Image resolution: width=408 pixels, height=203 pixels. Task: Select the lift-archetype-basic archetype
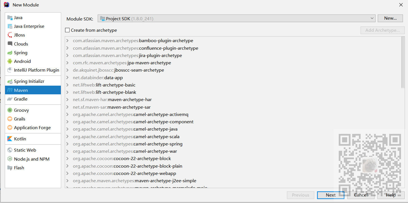pyautogui.click(x=116, y=85)
